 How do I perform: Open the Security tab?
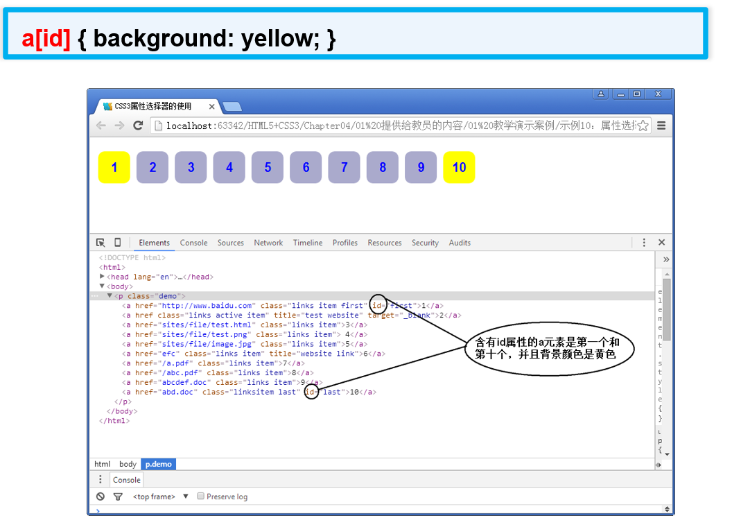coord(425,243)
